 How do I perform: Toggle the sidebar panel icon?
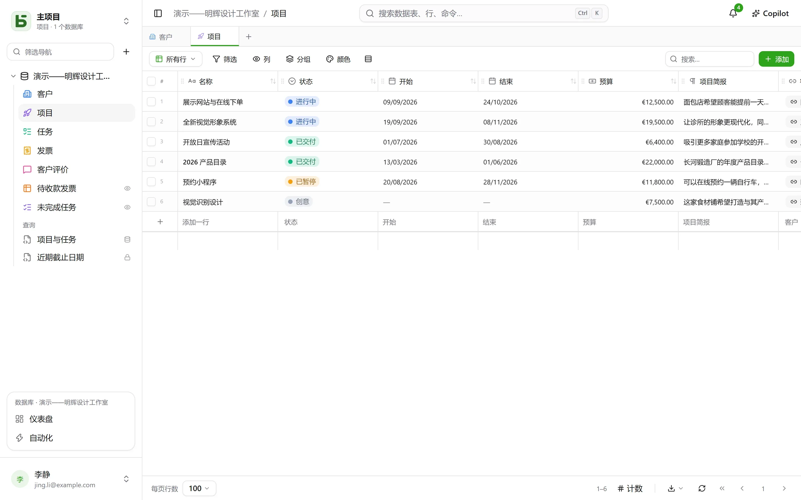(158, 13)
